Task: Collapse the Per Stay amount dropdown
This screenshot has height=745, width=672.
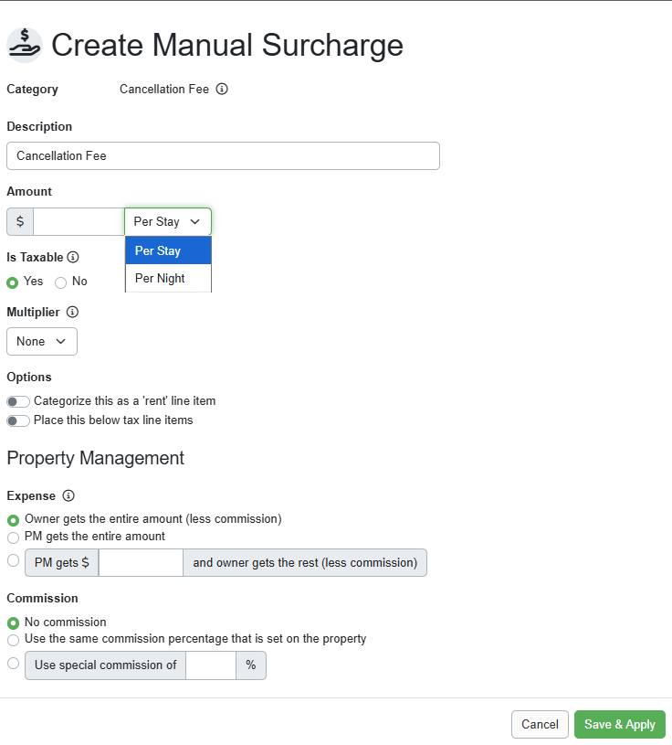Action: (168, 221)
